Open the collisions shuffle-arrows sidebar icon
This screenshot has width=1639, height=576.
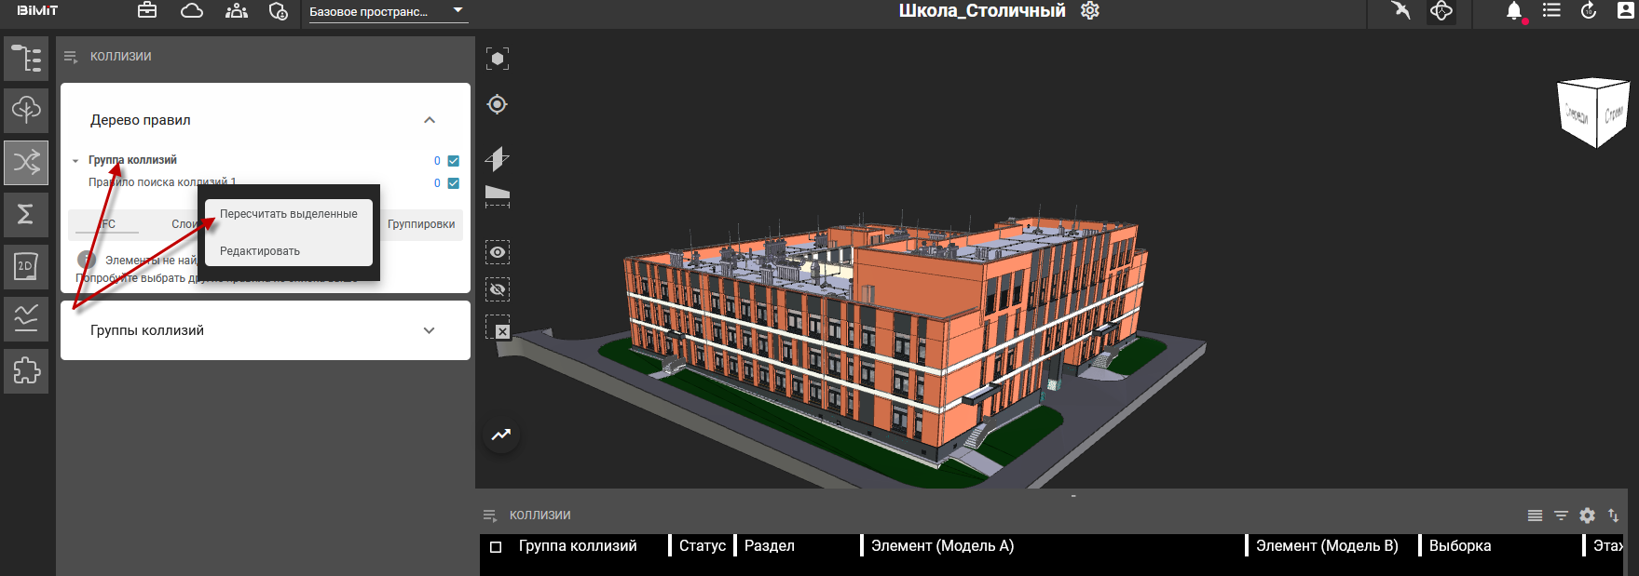(x=26, y=163)
